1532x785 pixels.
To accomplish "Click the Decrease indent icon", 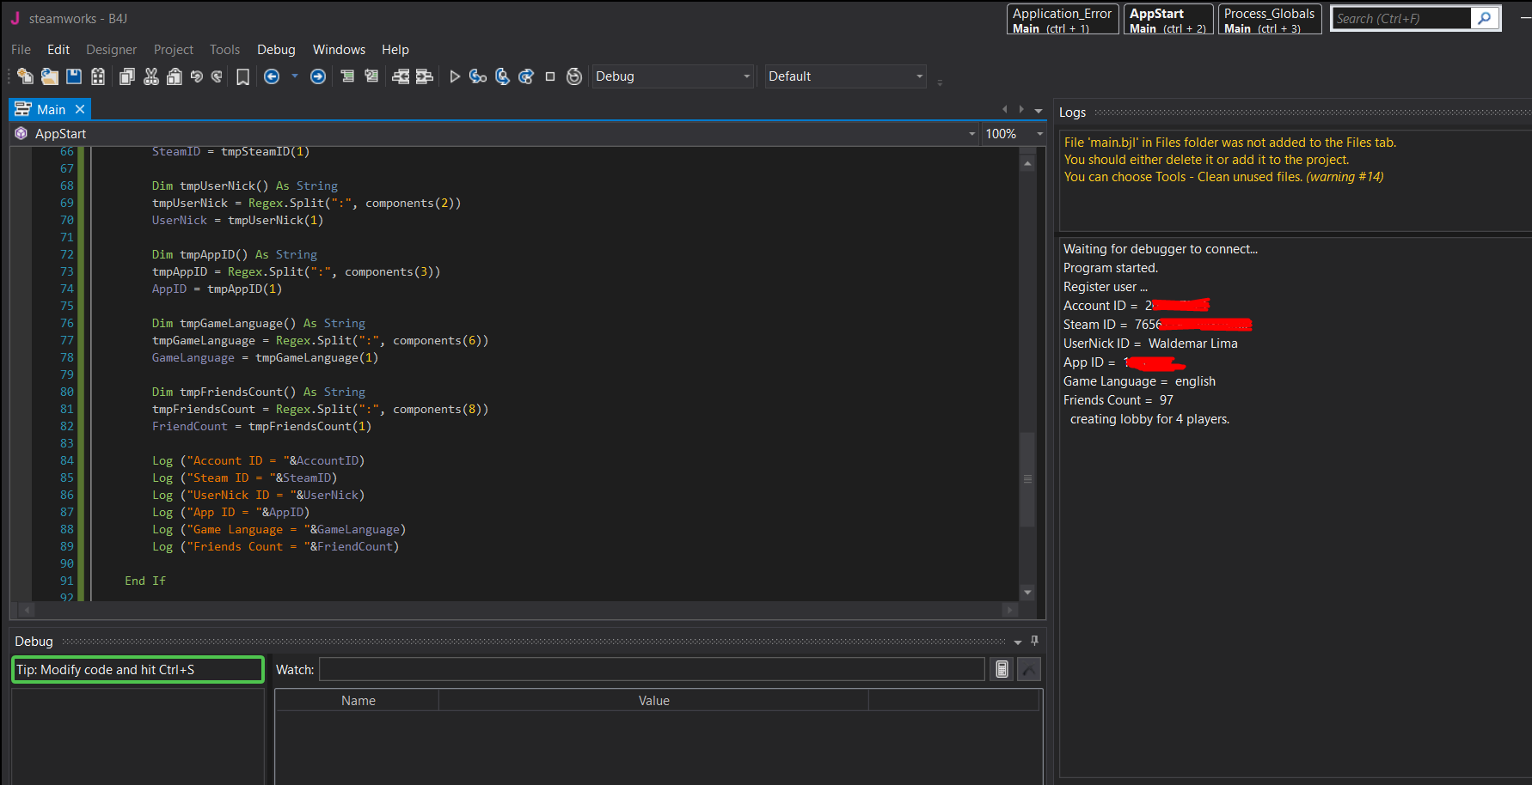I will click(401, 76).
